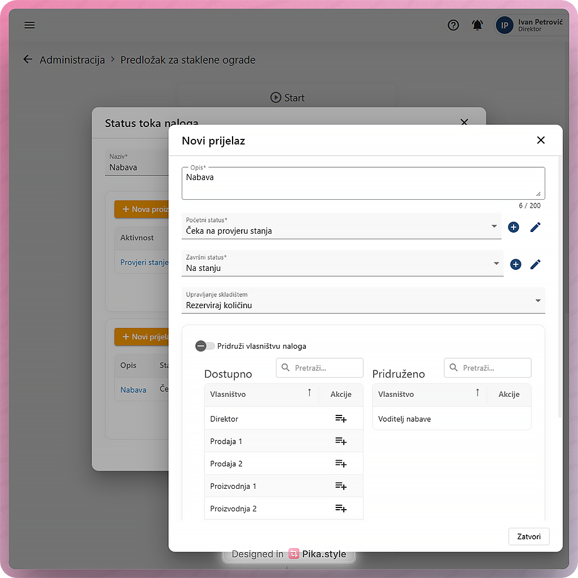Toggle Pridruži vlasništvu naloga switch

[x=205, y=346]
